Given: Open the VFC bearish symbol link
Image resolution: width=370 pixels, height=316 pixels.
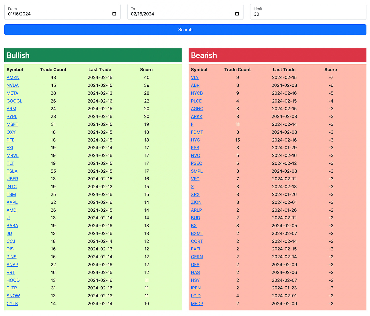Looking at the screenshot, I should pyautogui.click(x=195, y=179).
